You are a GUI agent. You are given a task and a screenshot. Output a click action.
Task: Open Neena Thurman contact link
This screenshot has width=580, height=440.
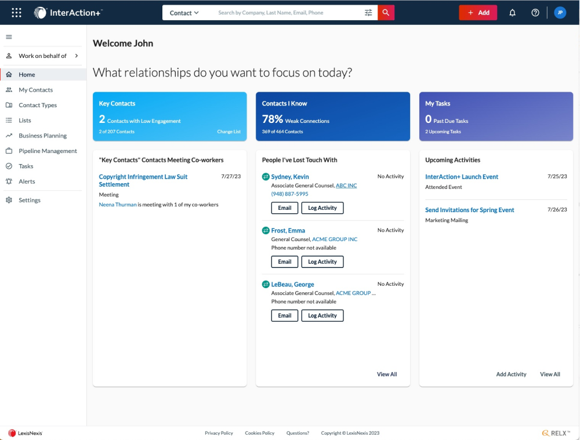[118, 205]
